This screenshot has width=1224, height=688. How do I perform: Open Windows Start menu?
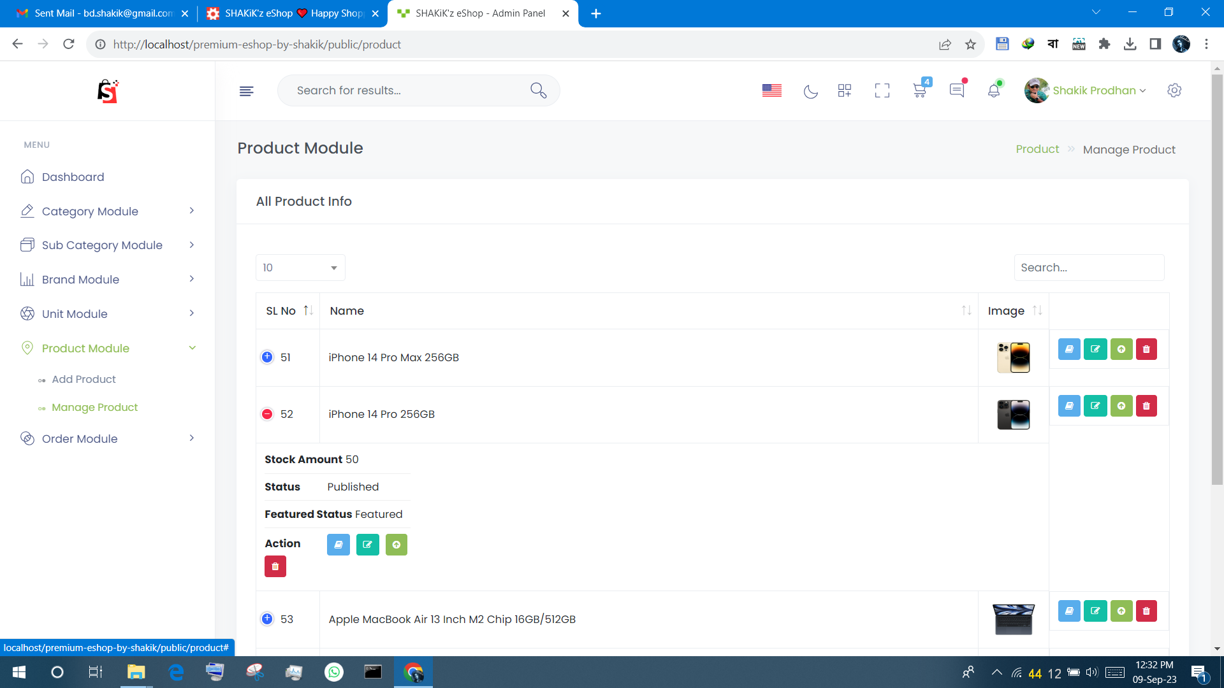tap(19, 672)
